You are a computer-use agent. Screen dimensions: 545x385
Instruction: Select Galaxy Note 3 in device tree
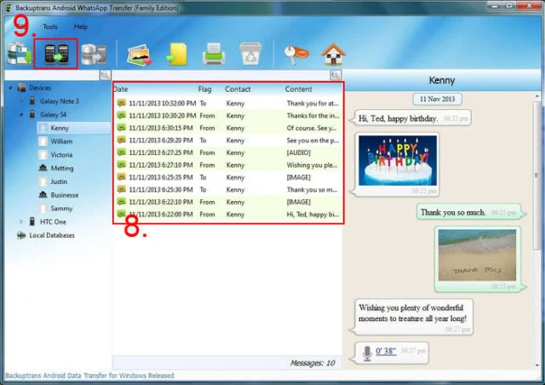(x=60, y=101)
